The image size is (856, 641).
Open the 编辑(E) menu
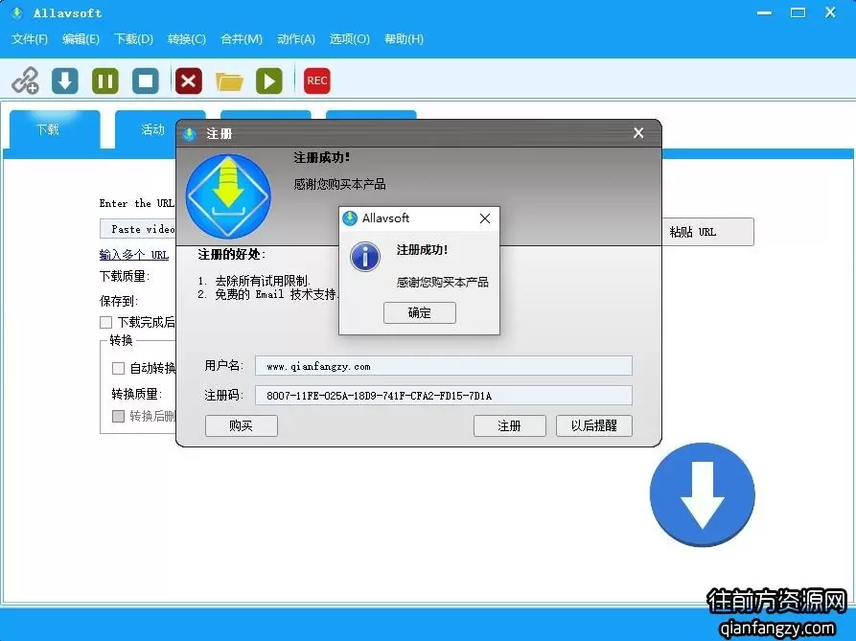click(x=81, y=38)
